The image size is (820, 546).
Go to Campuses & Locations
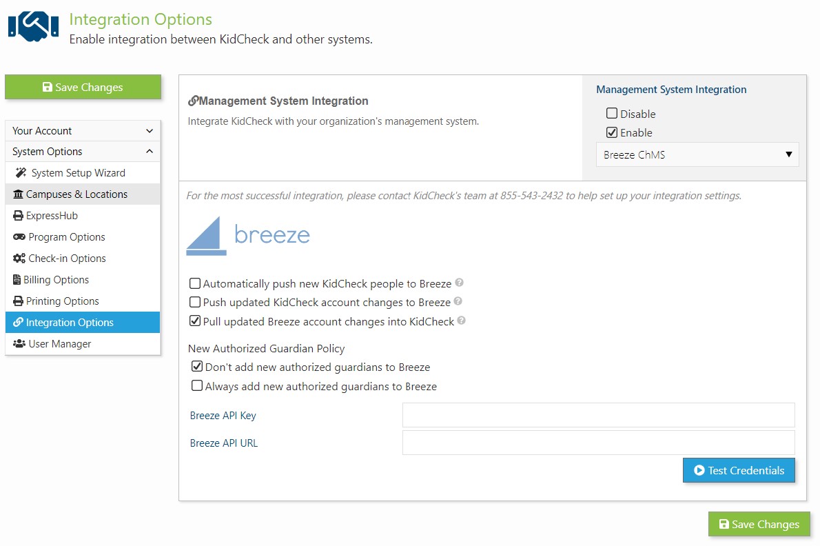83,194
